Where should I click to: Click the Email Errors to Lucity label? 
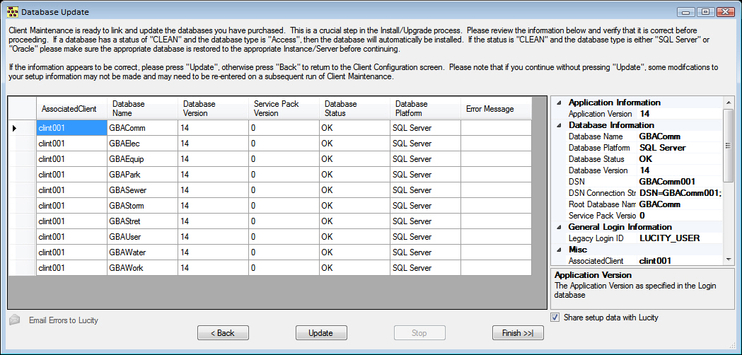pos(64,320)
